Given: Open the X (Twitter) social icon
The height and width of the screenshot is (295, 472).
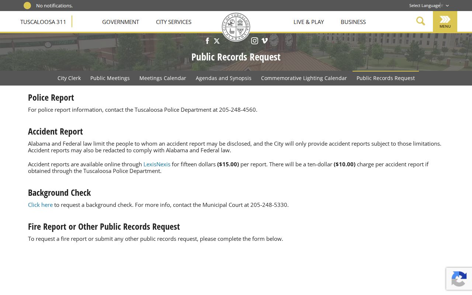Looking at the screenshot, I should point(217,41).
